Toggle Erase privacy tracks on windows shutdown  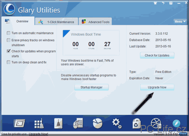9,40
